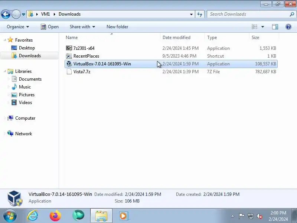Select the 7z2301-x64 installer icon

click(x=69, y=48)
